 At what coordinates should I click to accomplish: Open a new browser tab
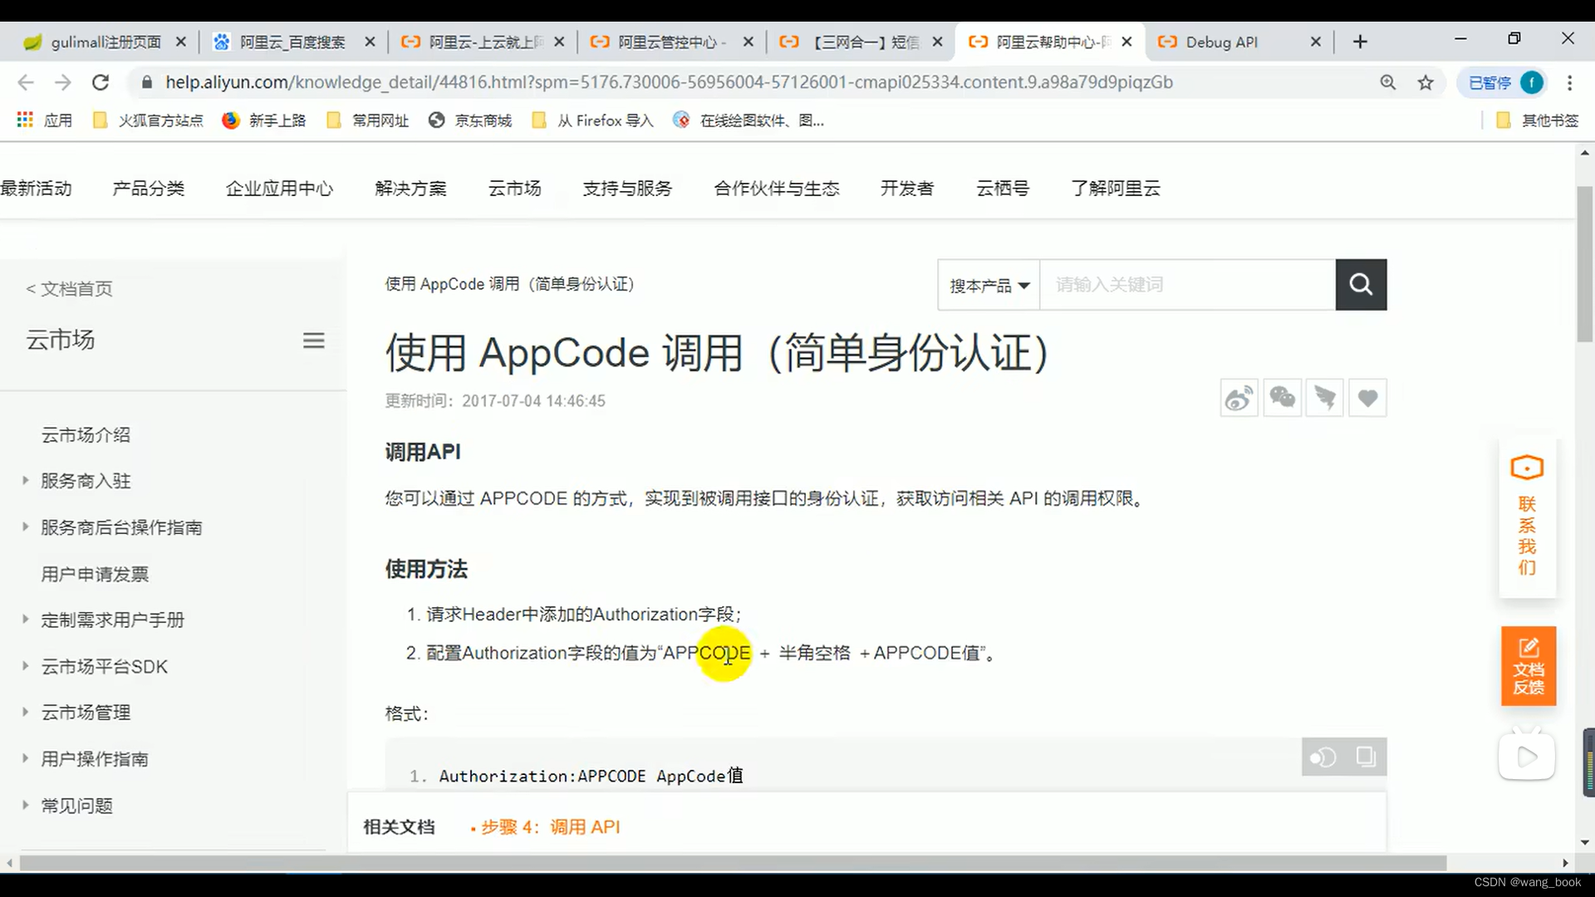1360,42
